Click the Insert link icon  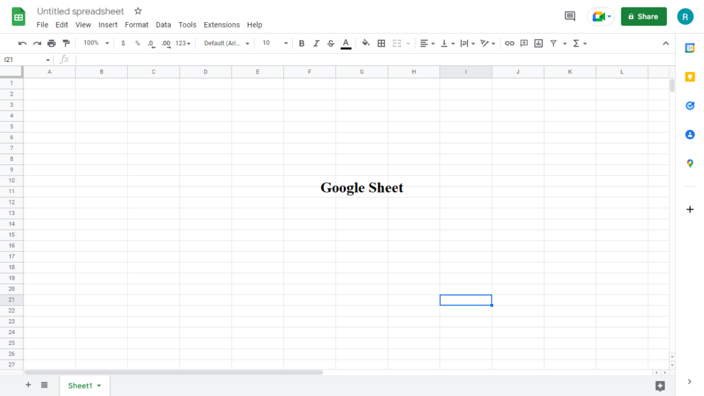pyautogui.click(x=509, y=43)
